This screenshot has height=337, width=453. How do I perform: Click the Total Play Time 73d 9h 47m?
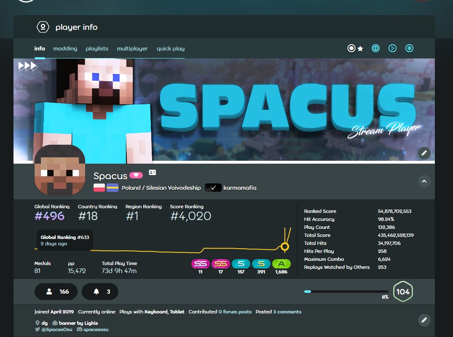tap(119, 271)
